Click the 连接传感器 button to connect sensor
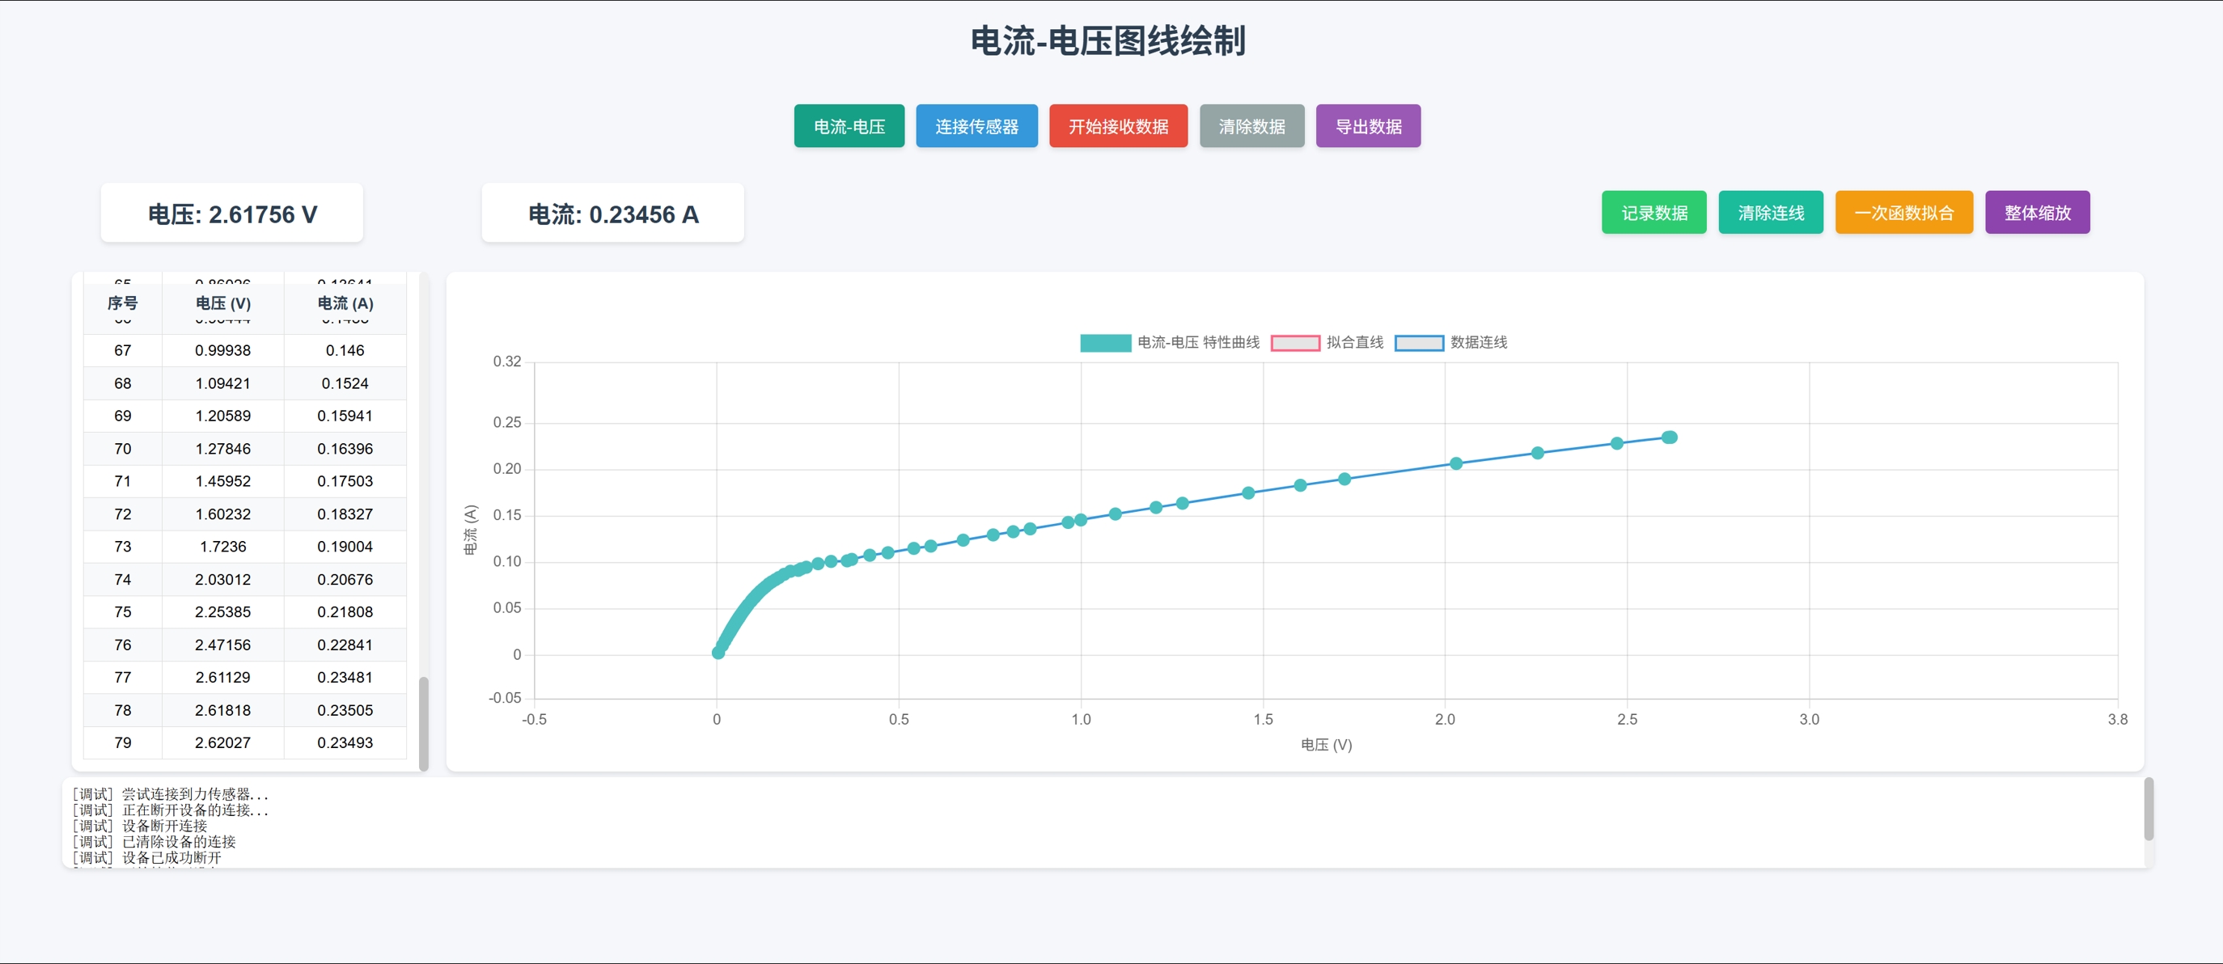Viewport: 2223px width, 964px height. coord(976,126)
